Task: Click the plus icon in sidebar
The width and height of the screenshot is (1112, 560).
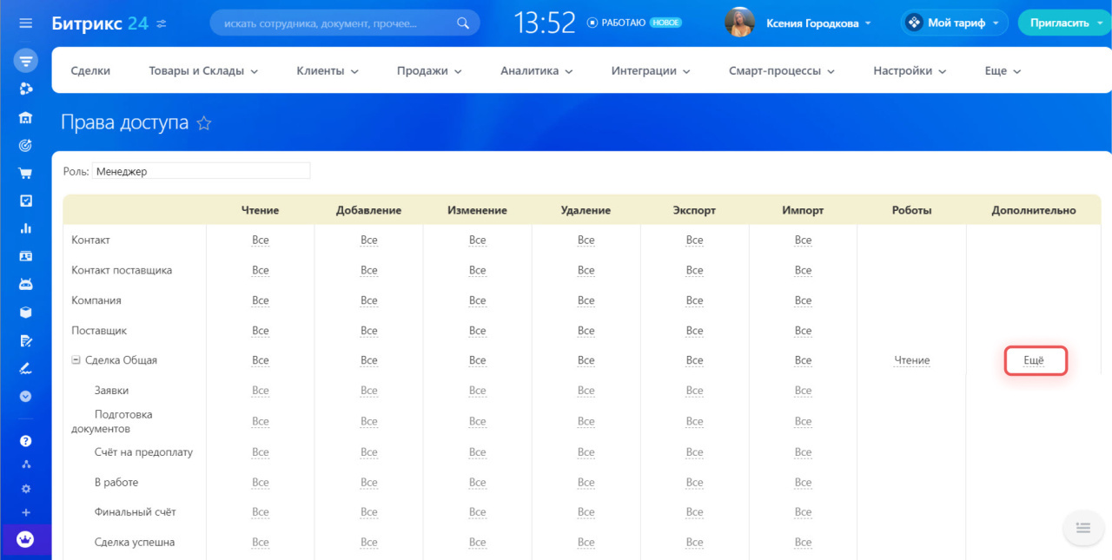Action: 25,513
